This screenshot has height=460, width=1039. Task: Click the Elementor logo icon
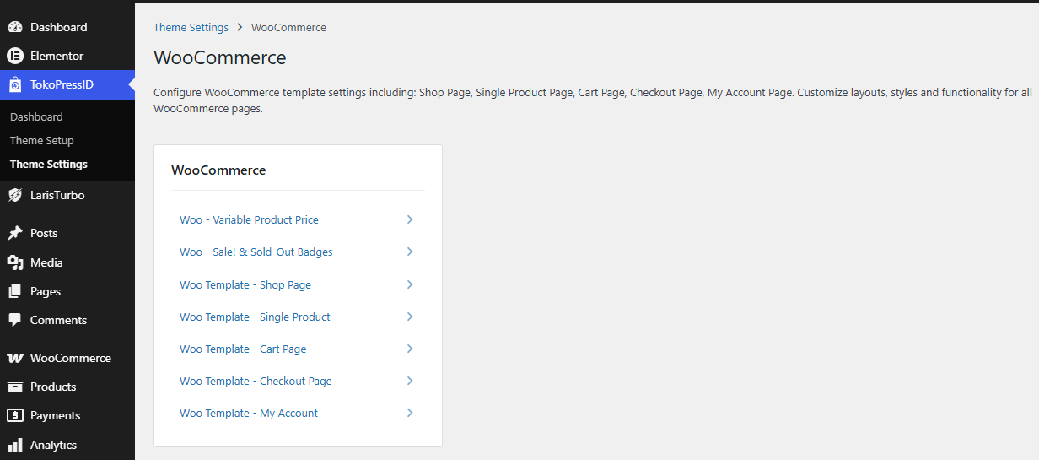pos(15,56)
